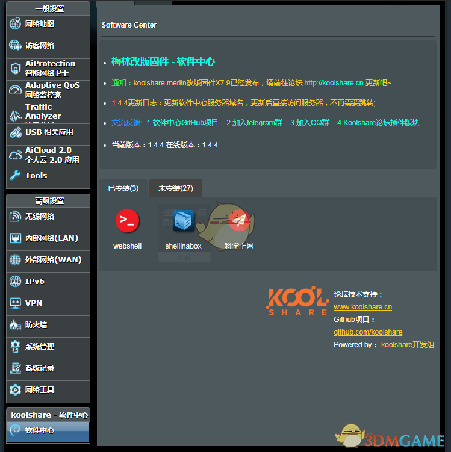Switch to the 未安装(27) tab
This screenshot has width=451, height=452.
click(176, 188)
